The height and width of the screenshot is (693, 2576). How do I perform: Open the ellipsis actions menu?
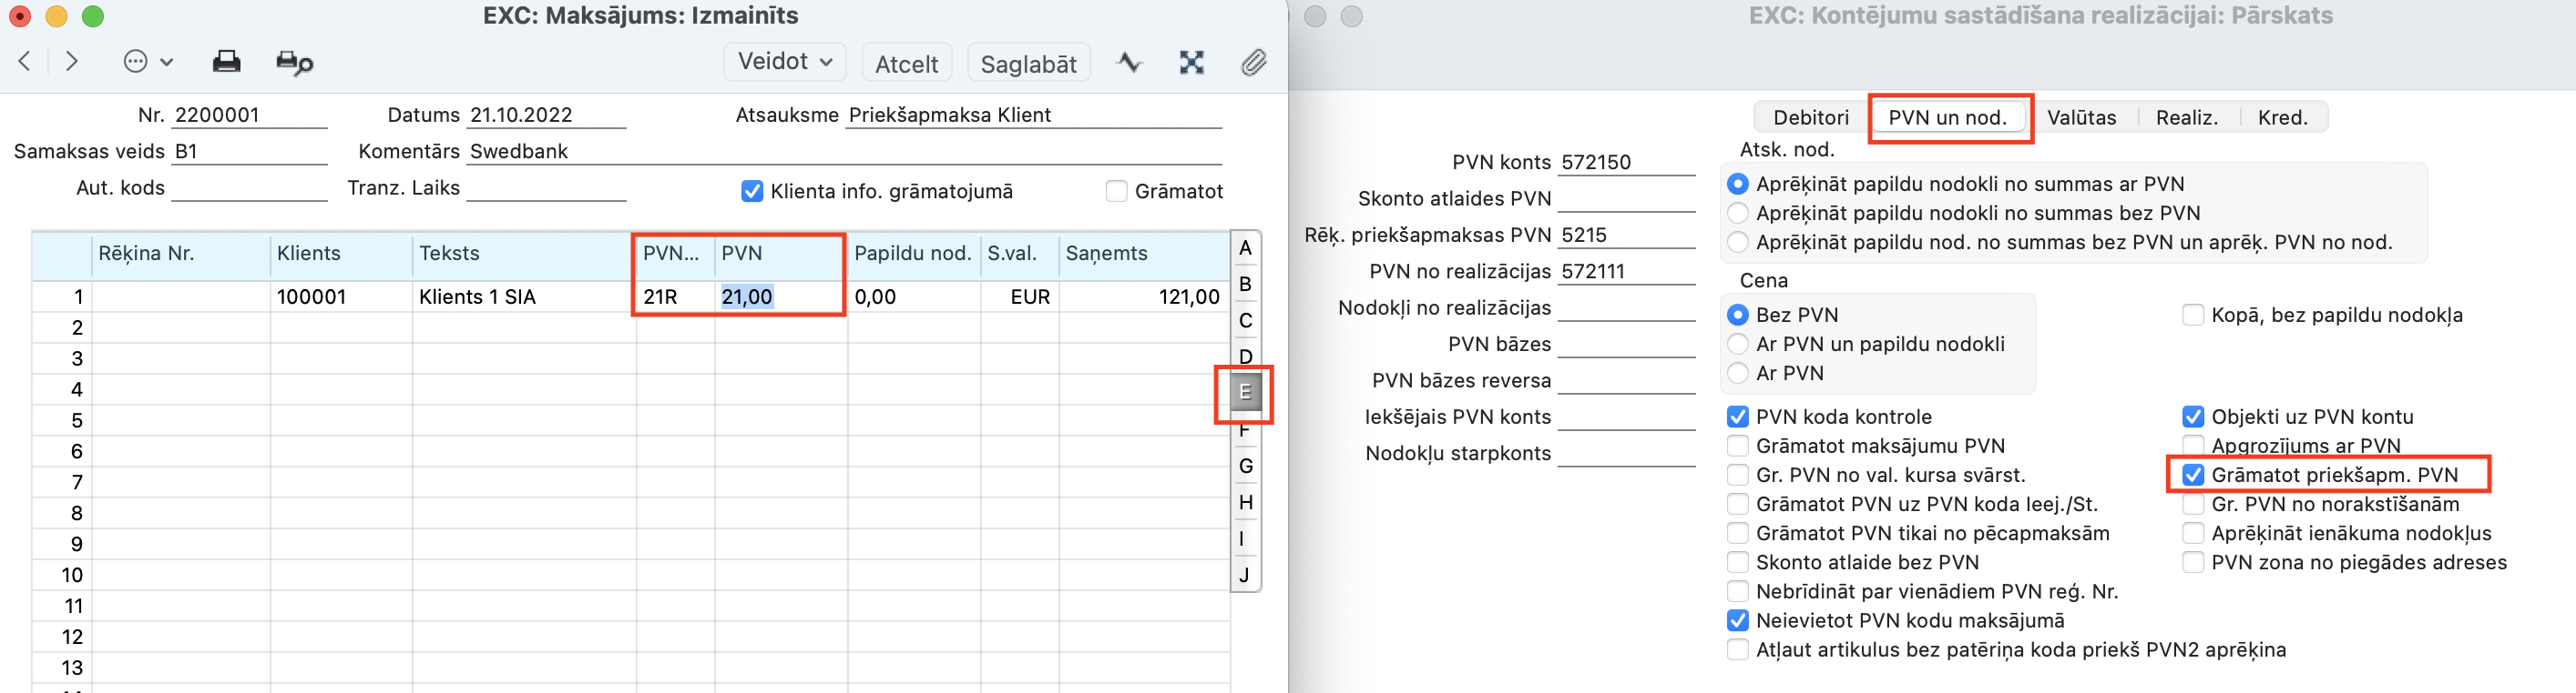[x=147, y=62]
